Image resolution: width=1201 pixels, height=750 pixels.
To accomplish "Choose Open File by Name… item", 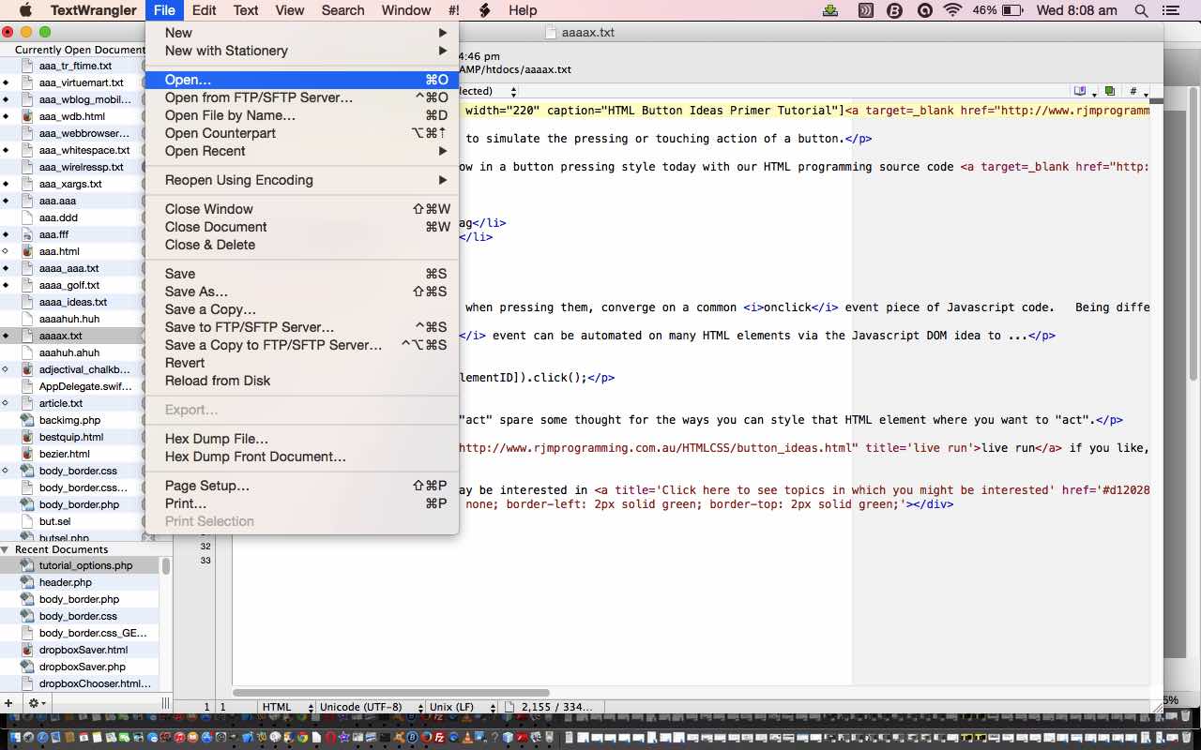I will tap(301, 115).
